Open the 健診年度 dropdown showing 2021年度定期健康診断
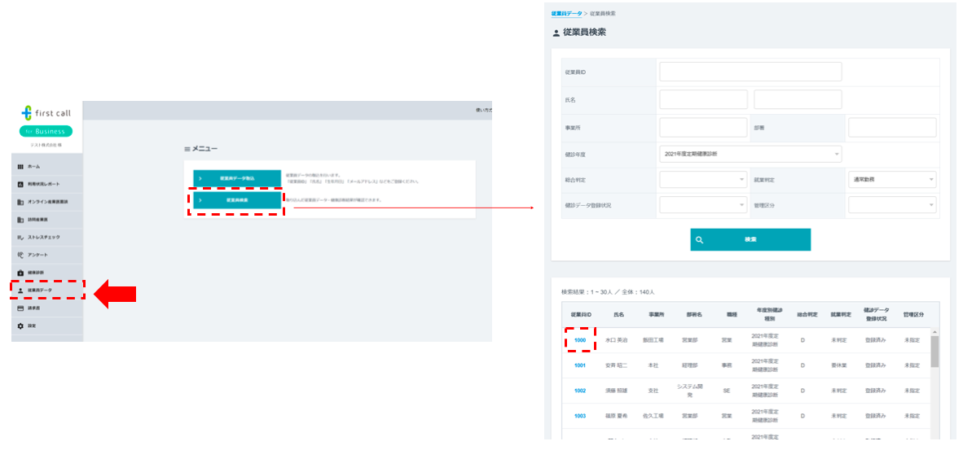 (x=750, y=154)
